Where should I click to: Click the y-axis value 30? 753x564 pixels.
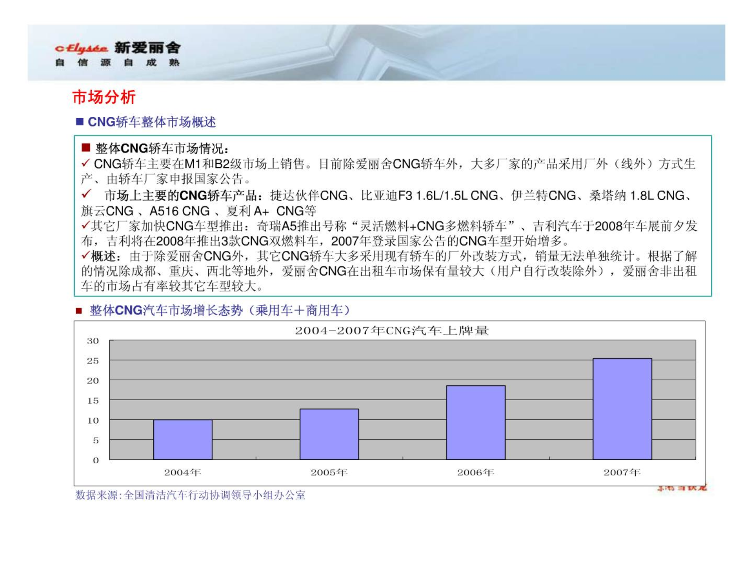[93, 341]
